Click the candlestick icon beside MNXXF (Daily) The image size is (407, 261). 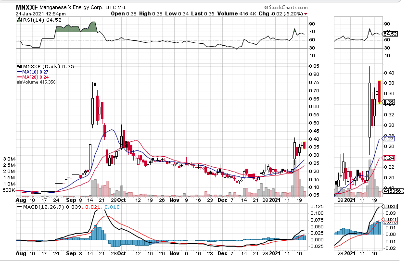(x=19, y=66)
